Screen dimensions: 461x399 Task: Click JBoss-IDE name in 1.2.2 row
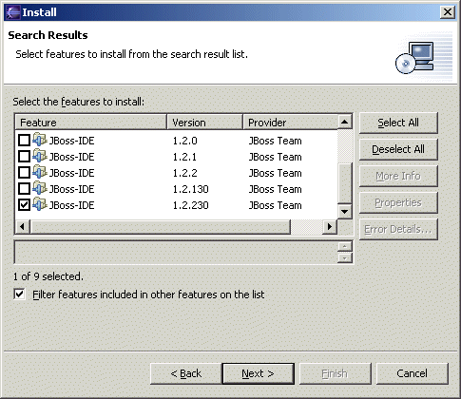pyautogui.click(x=71, y=173)
